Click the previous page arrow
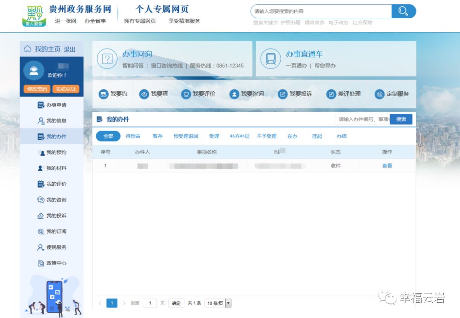 [x=100, y=303]
